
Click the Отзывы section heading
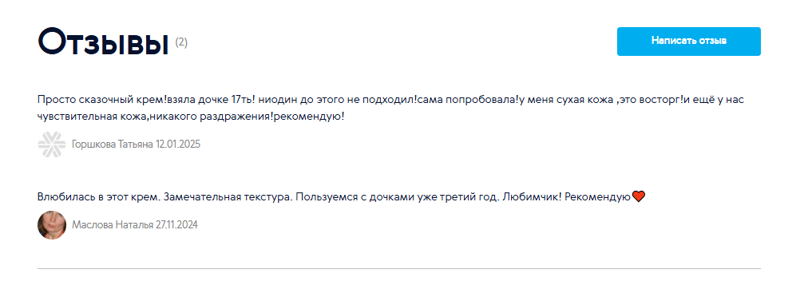coord(104,42)
